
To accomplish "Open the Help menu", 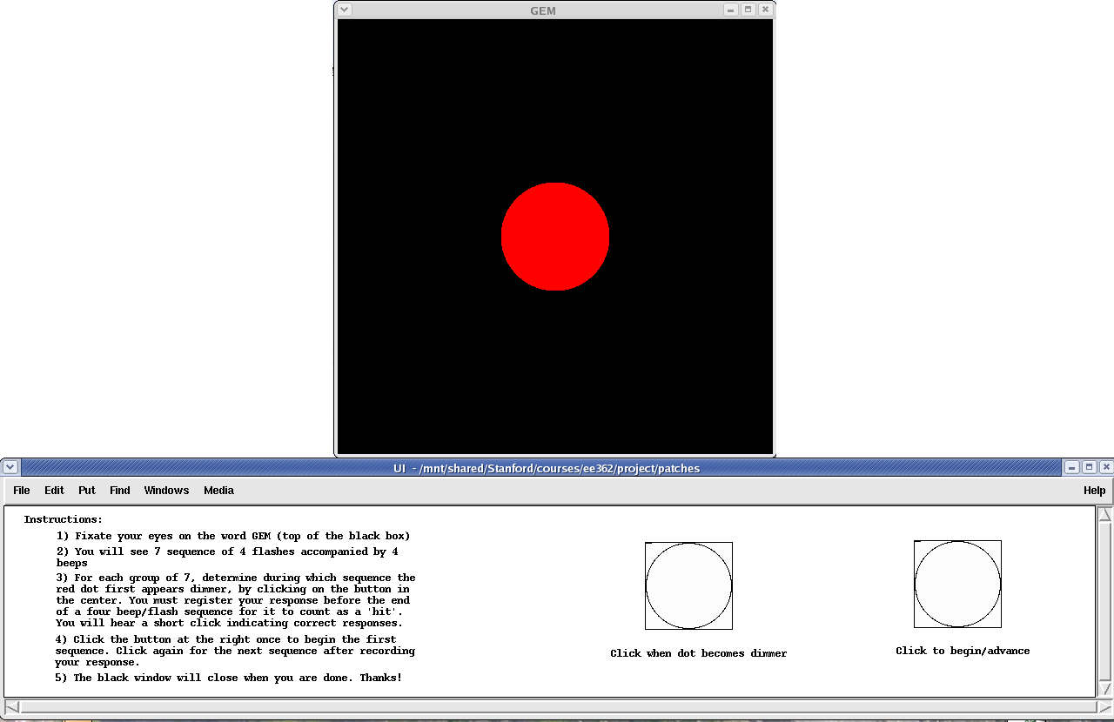I will click(x=1094, y=491).
